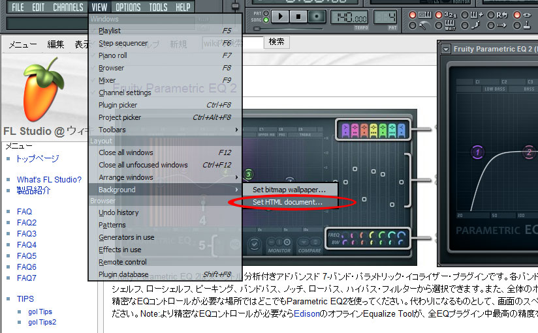
Task: Expand the Background submenu
Action: [165, 190]
